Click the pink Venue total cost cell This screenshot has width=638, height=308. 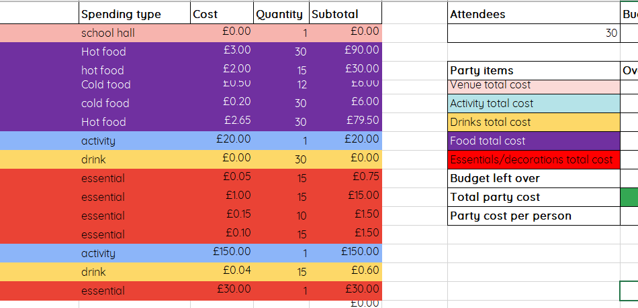click(533, 86)
